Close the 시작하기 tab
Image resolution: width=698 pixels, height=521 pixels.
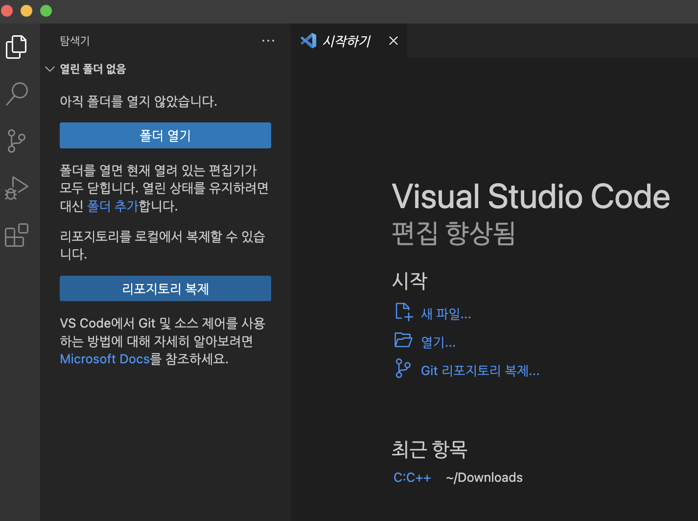pyautogui.click(x=394, y=41)
